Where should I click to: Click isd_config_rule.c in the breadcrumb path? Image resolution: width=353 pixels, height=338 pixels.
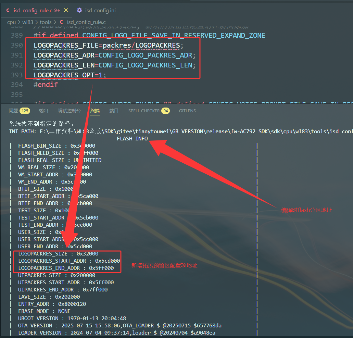tap(86, 22)
